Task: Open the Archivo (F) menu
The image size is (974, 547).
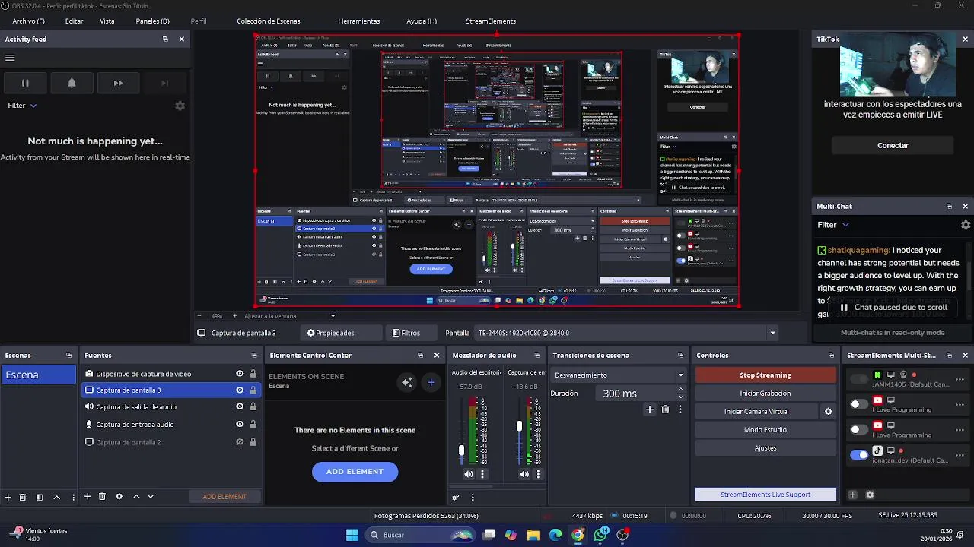Action: click(28, 21)
